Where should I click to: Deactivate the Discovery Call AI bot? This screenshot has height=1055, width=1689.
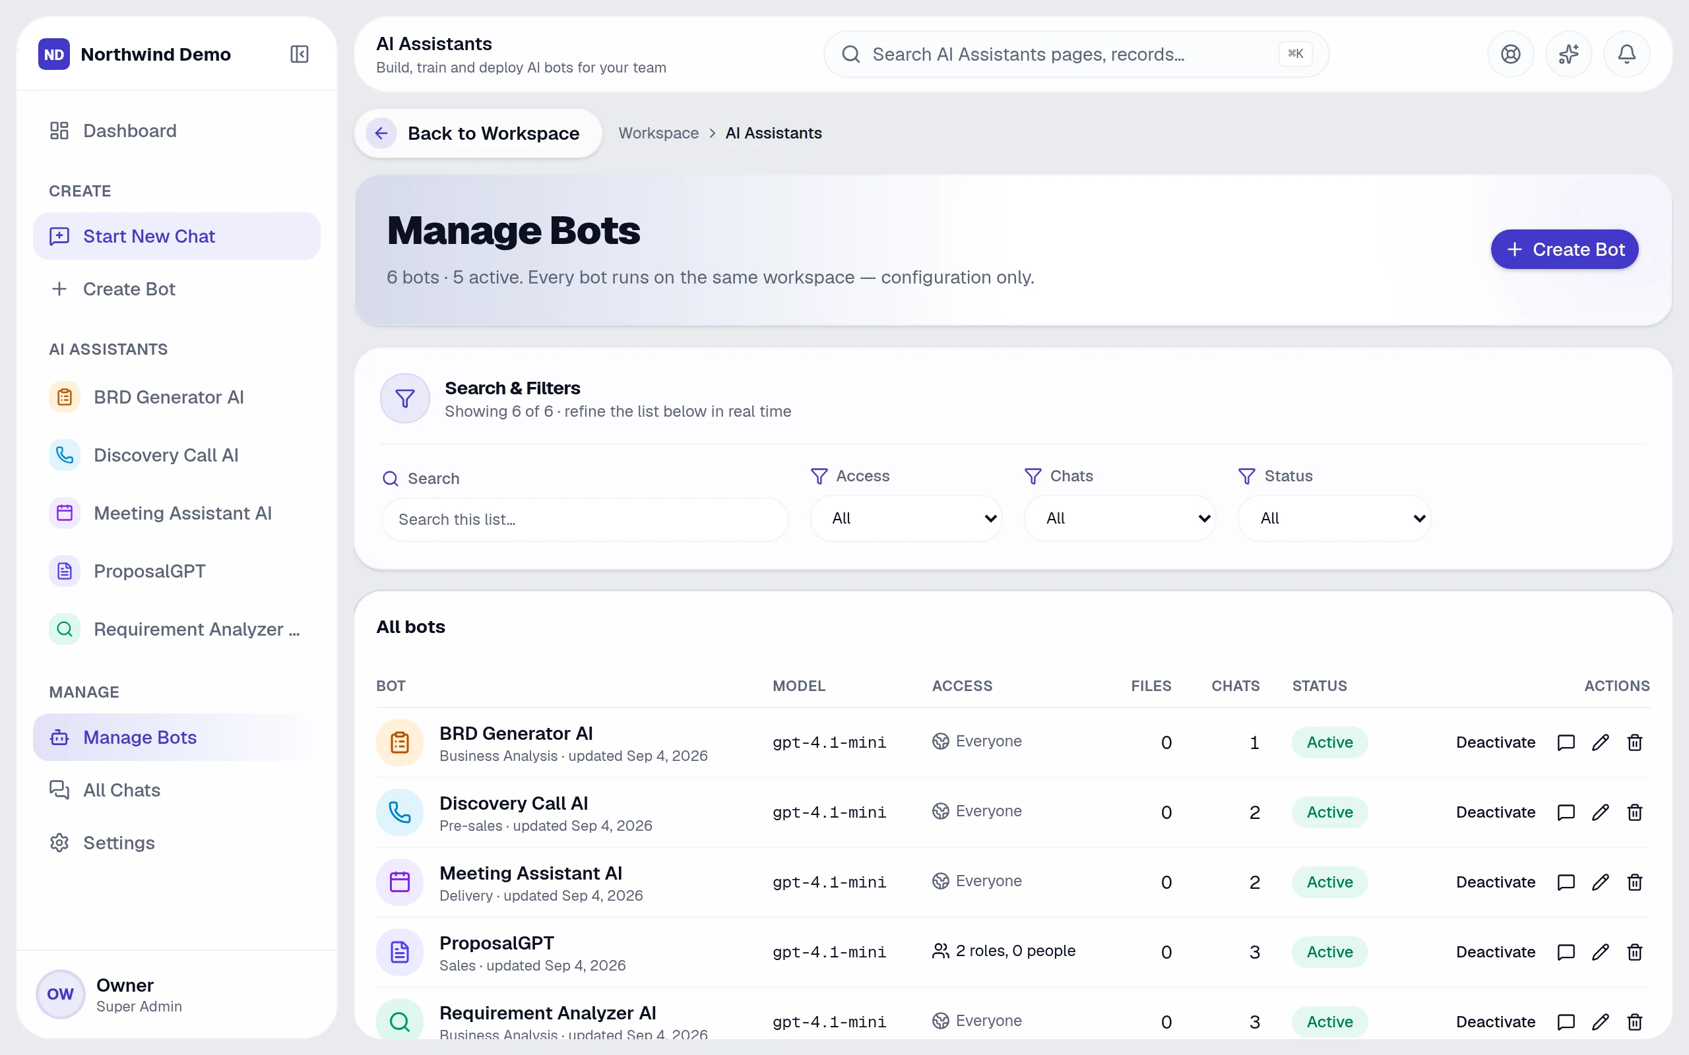(x=1495, y=812)
